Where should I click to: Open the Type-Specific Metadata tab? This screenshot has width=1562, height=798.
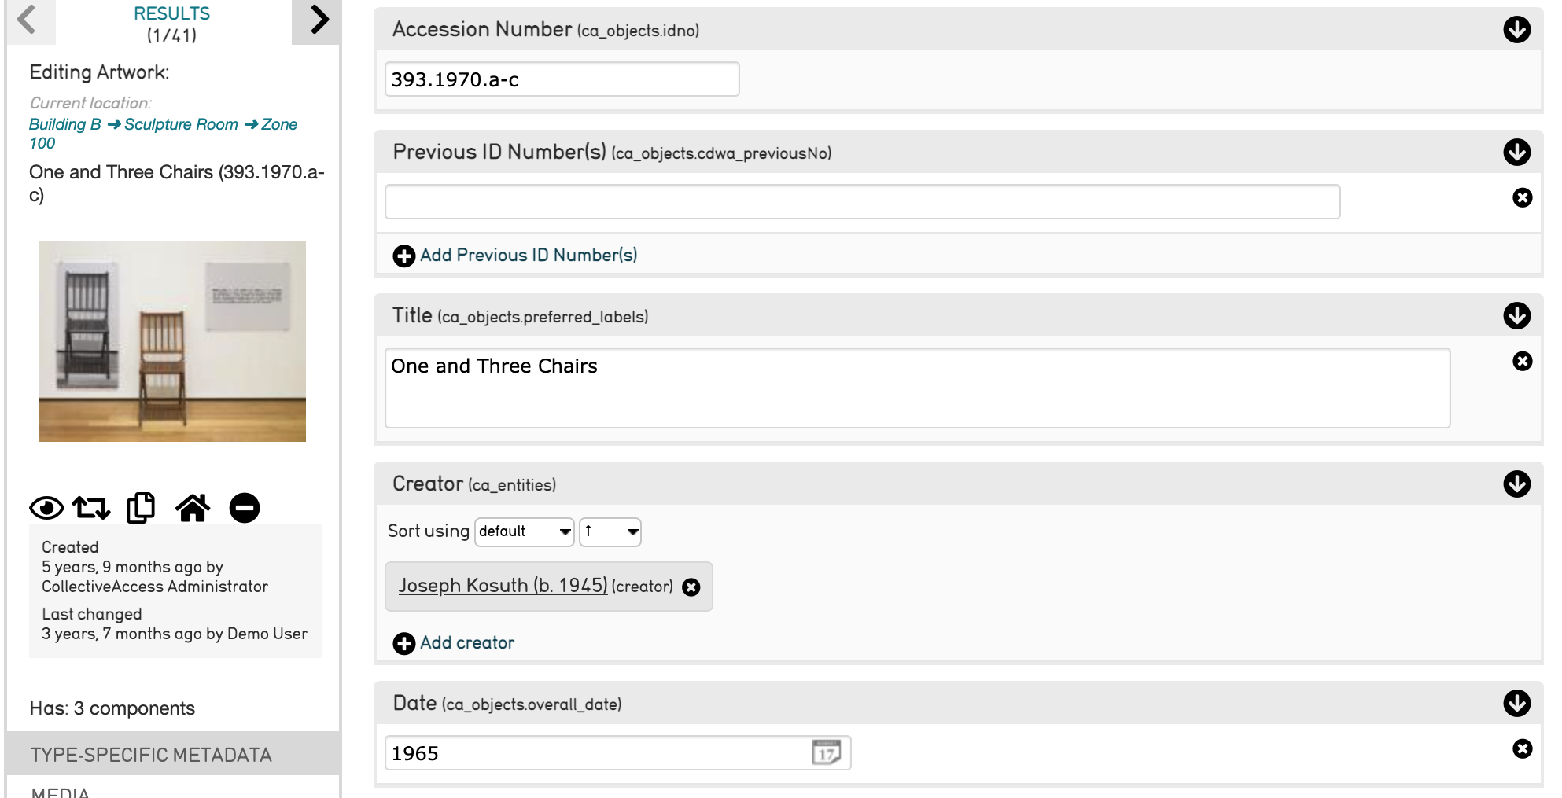point(151,755)
